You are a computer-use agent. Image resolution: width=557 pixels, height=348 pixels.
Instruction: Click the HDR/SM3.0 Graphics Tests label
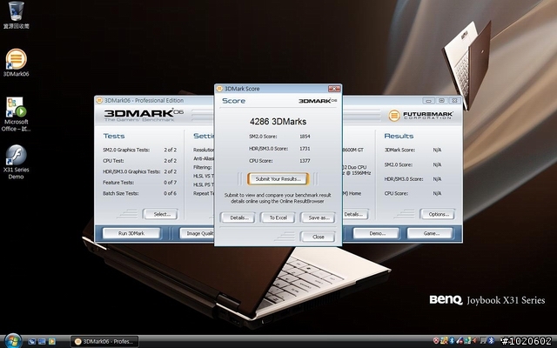[131, 171]
